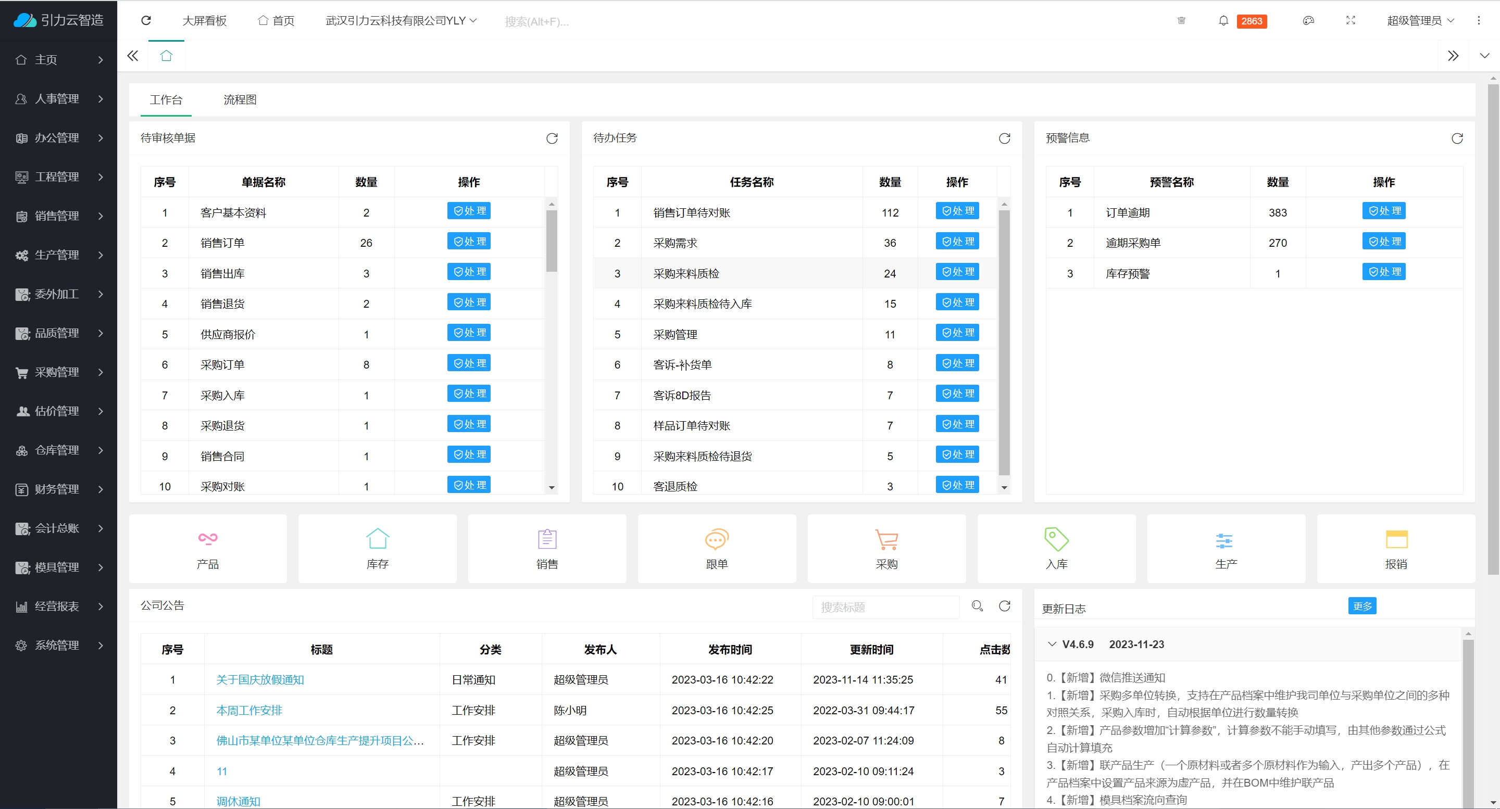The height and width of the screenshot is (809, 1500).
Task: Collapse the V4.6.9 update log entry
Action: pyautogui.click(x=1052, y=644)
